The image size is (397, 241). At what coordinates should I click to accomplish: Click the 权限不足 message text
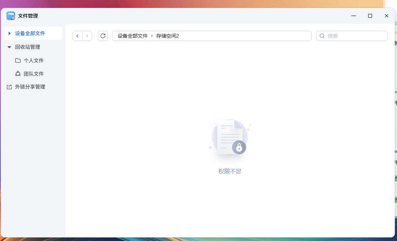(230, 171)
